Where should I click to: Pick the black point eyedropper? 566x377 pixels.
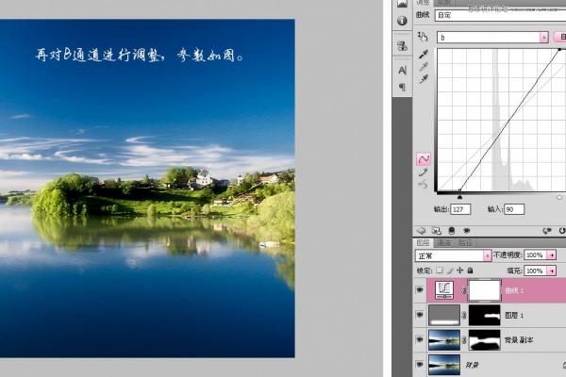coord(423,54)
